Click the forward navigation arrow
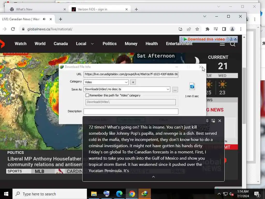Viewport: 265px width, 199px height. 5,29
